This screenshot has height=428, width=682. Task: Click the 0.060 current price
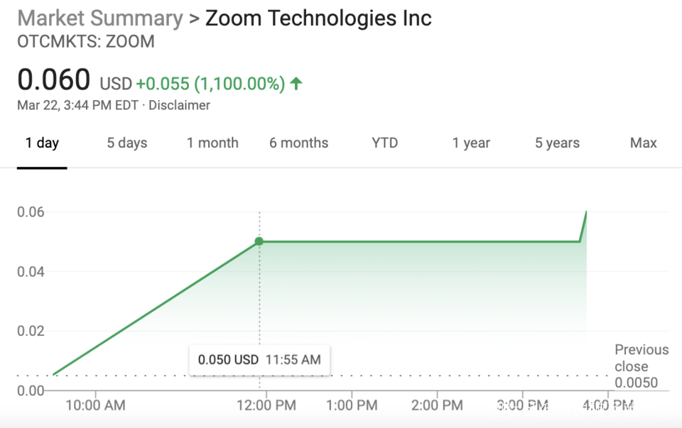(x=54, y=80)
